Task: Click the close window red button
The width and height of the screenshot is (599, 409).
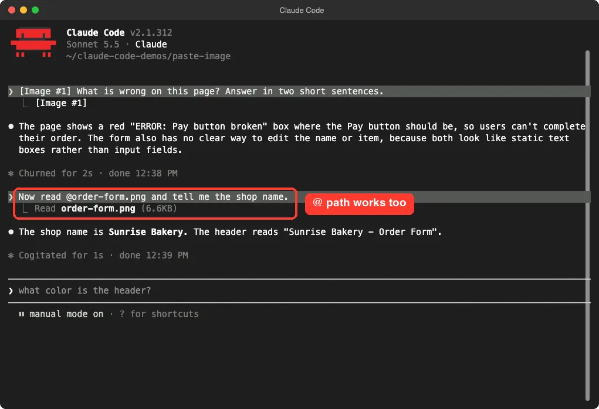Action: 12,10
